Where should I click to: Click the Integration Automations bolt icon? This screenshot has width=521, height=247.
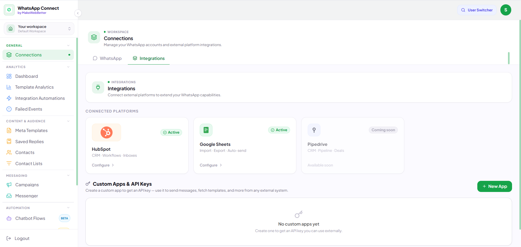pos(9,98)
